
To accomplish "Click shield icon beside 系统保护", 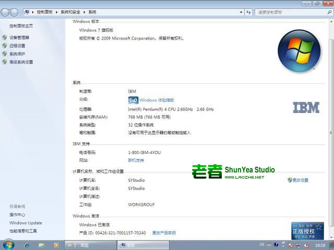I will 5,54.
